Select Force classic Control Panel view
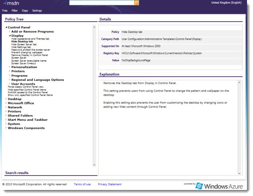 click(26, 87)
